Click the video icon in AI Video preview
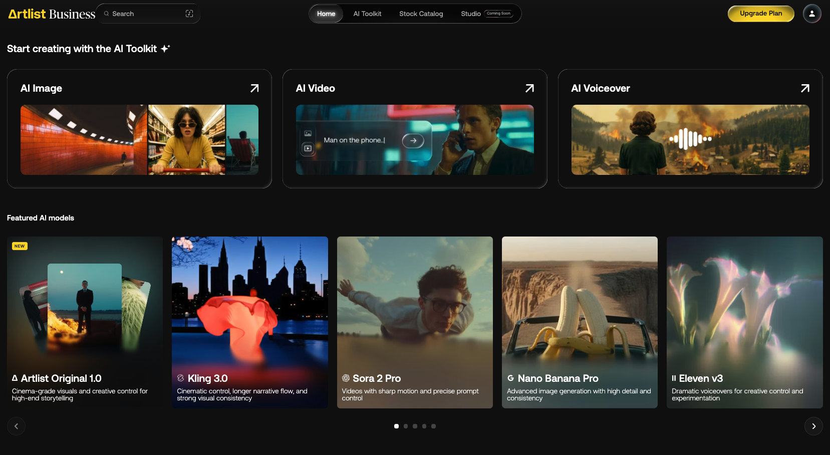 [308, 148]
